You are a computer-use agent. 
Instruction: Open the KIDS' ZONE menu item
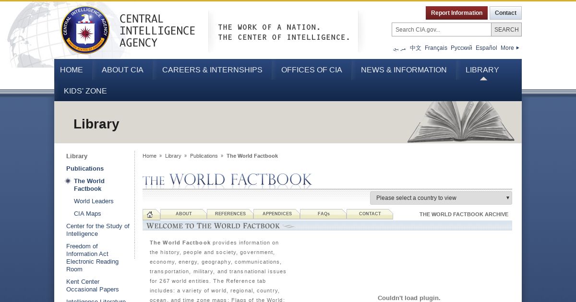point(85,91)
